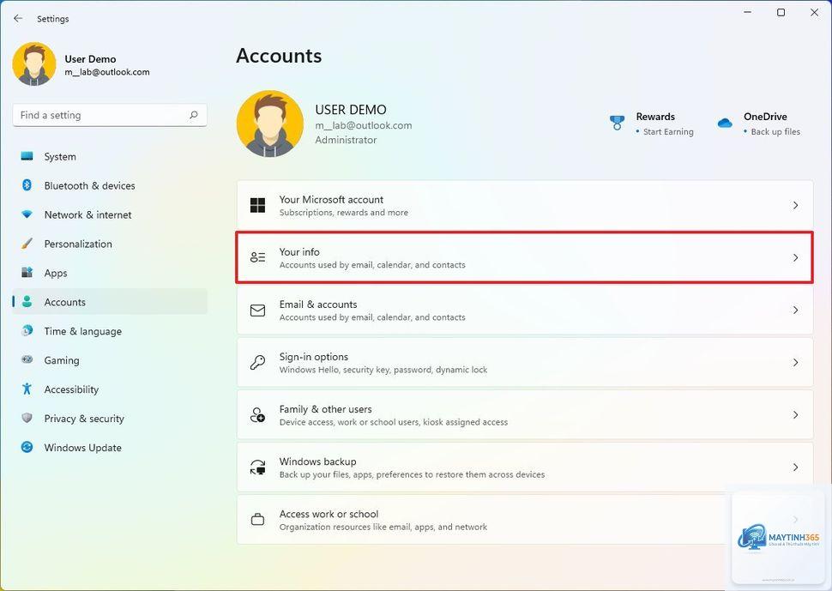Select Gaming in the sidebar

click(x=110, y=360)
